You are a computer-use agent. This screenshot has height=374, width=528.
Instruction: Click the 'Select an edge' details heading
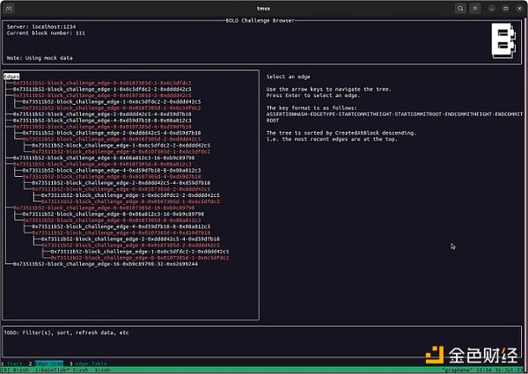(x=288, y=77)
